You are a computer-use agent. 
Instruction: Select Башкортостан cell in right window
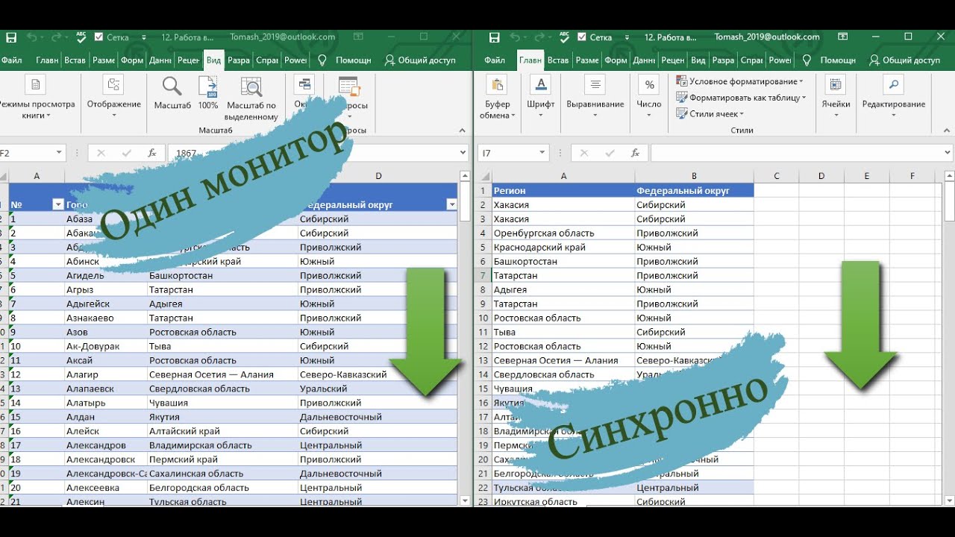[563, 261]
